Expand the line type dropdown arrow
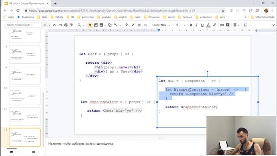Viewport: 277px width, 156px height. coord(120,25)
